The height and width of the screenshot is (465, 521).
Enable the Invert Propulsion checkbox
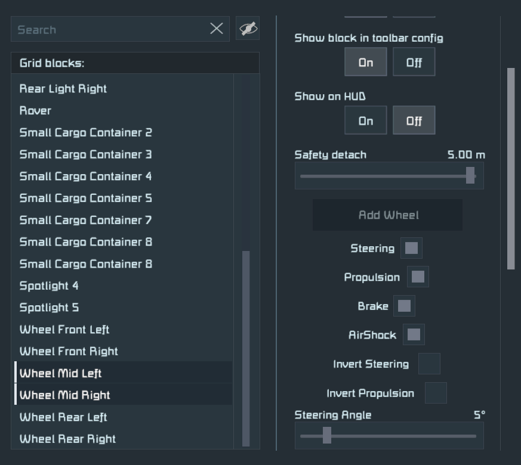pyautogui.click(x=436, y=393)
